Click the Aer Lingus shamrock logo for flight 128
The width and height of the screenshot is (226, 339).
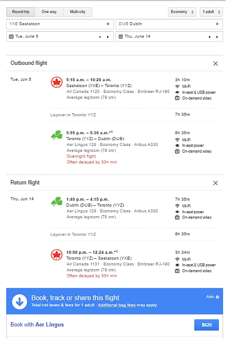click(56, 135)
